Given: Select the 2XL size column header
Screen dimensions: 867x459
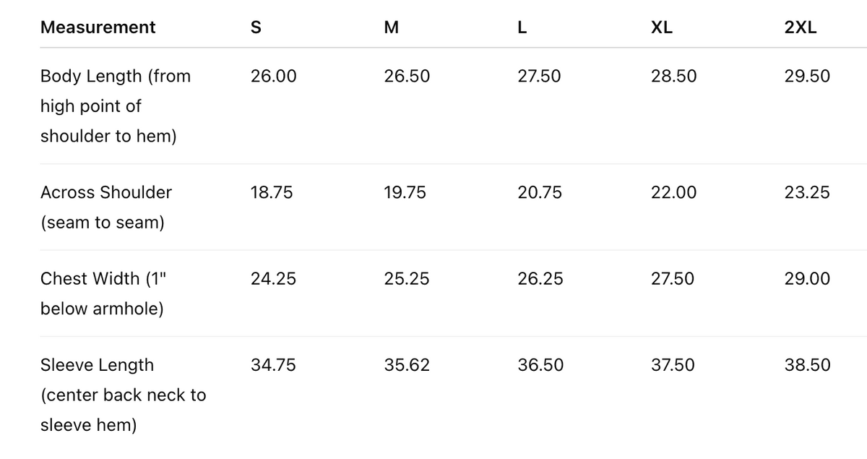Looking at the screenshot, I should pyautogui.click(x=801, y=27).
